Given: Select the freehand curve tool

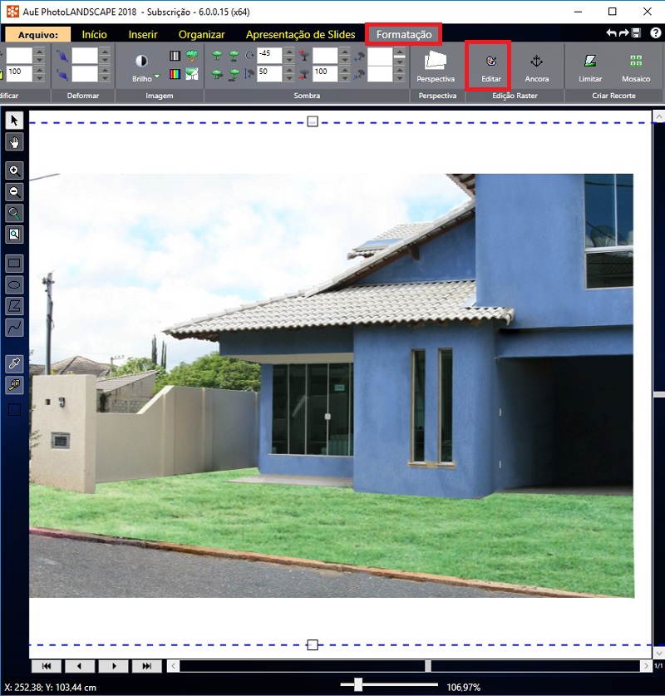Looking at the screenshot, I should 14,328.
